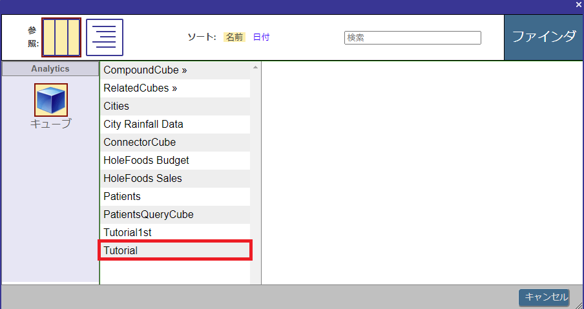Click the blue cube icon
The width and height of the screenshot is (584, 309).
pyautogui.click(x=51, y=100)
